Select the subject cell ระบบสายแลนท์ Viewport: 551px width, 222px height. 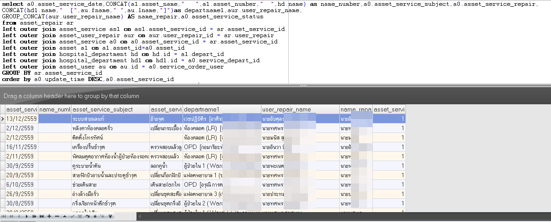[111, 119]
